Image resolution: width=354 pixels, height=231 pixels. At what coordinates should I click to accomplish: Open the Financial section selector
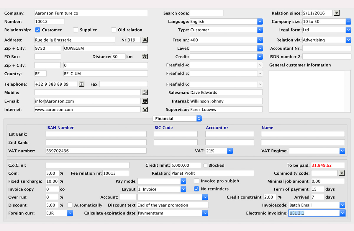tap(177, 118)
